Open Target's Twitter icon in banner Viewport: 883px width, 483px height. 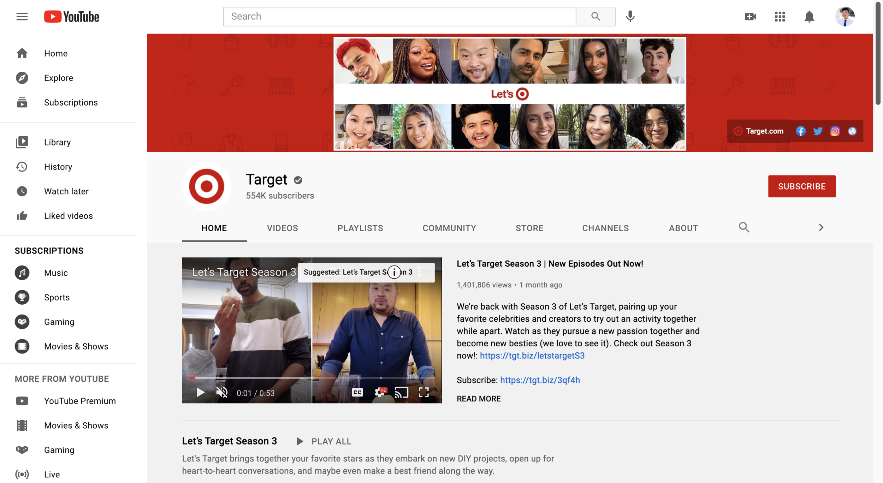pyautogui.click(x=818, y=131)
